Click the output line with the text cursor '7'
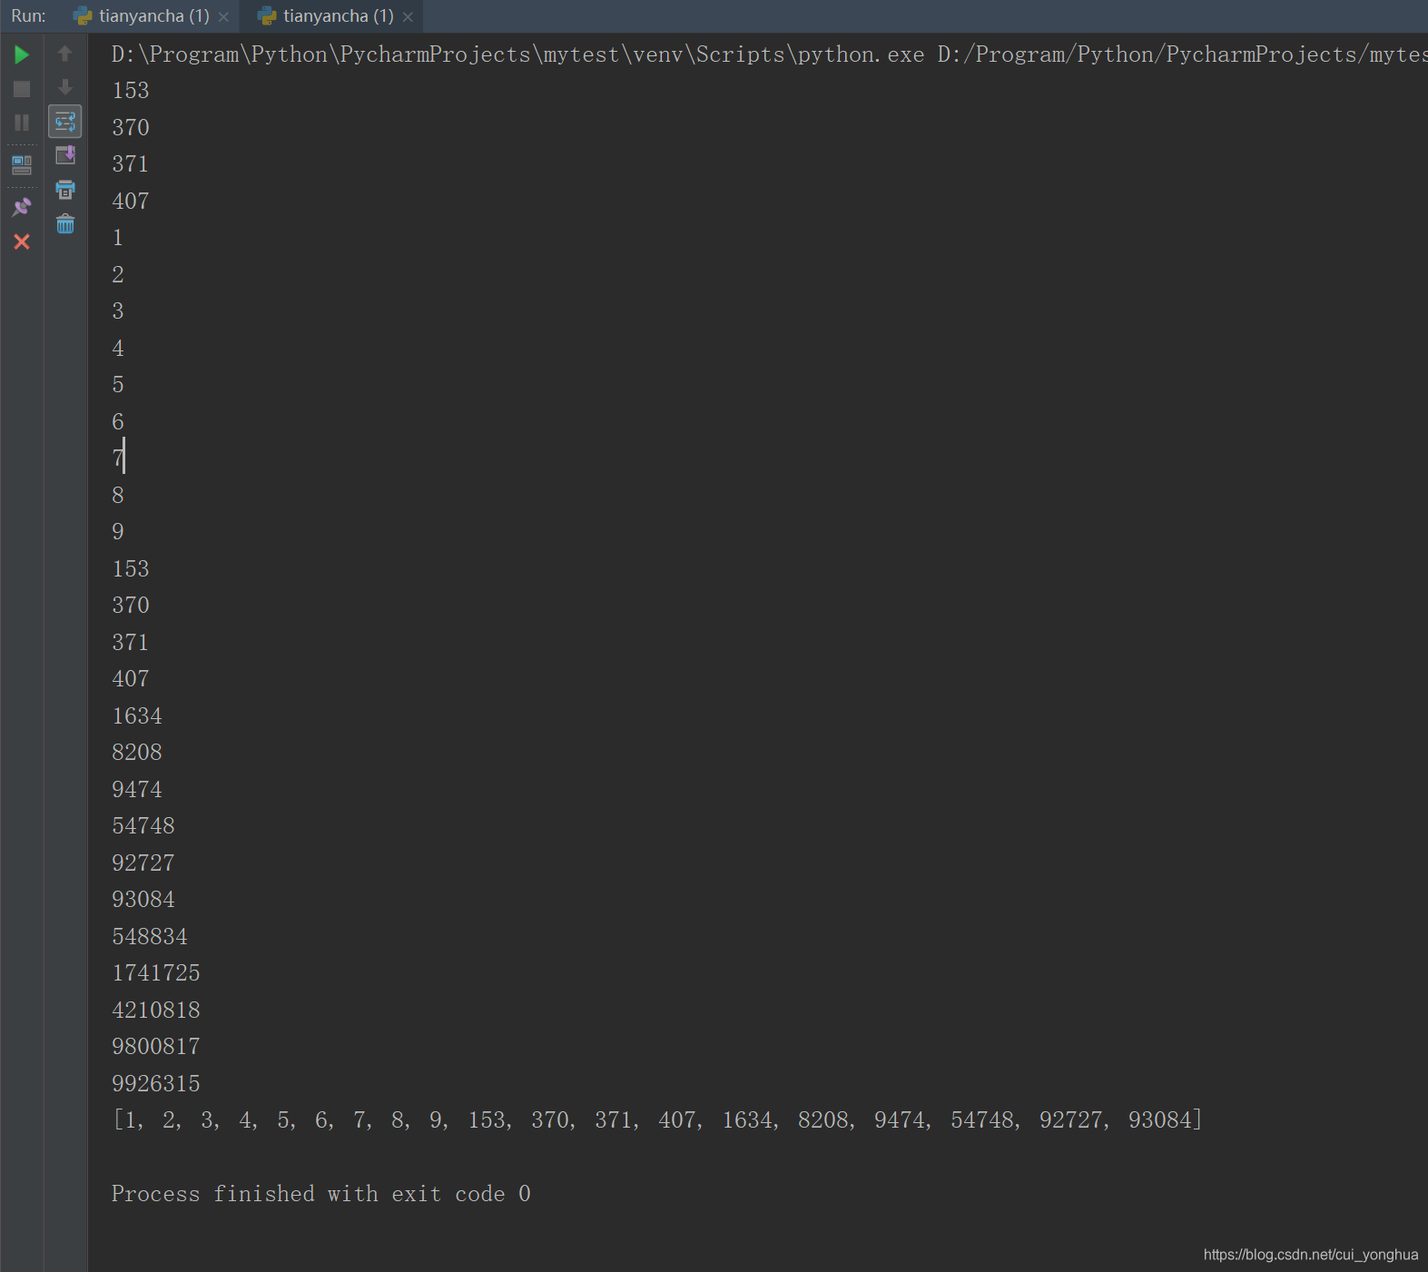The width and height of the screenshot is (1428, 1272). [118, 458]
